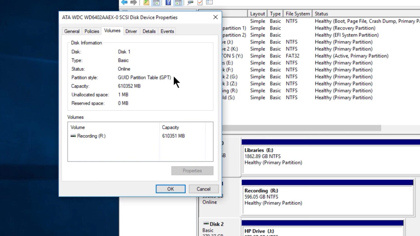
Task: Go back using the blue Back arrow
Action: click(124, 2)
